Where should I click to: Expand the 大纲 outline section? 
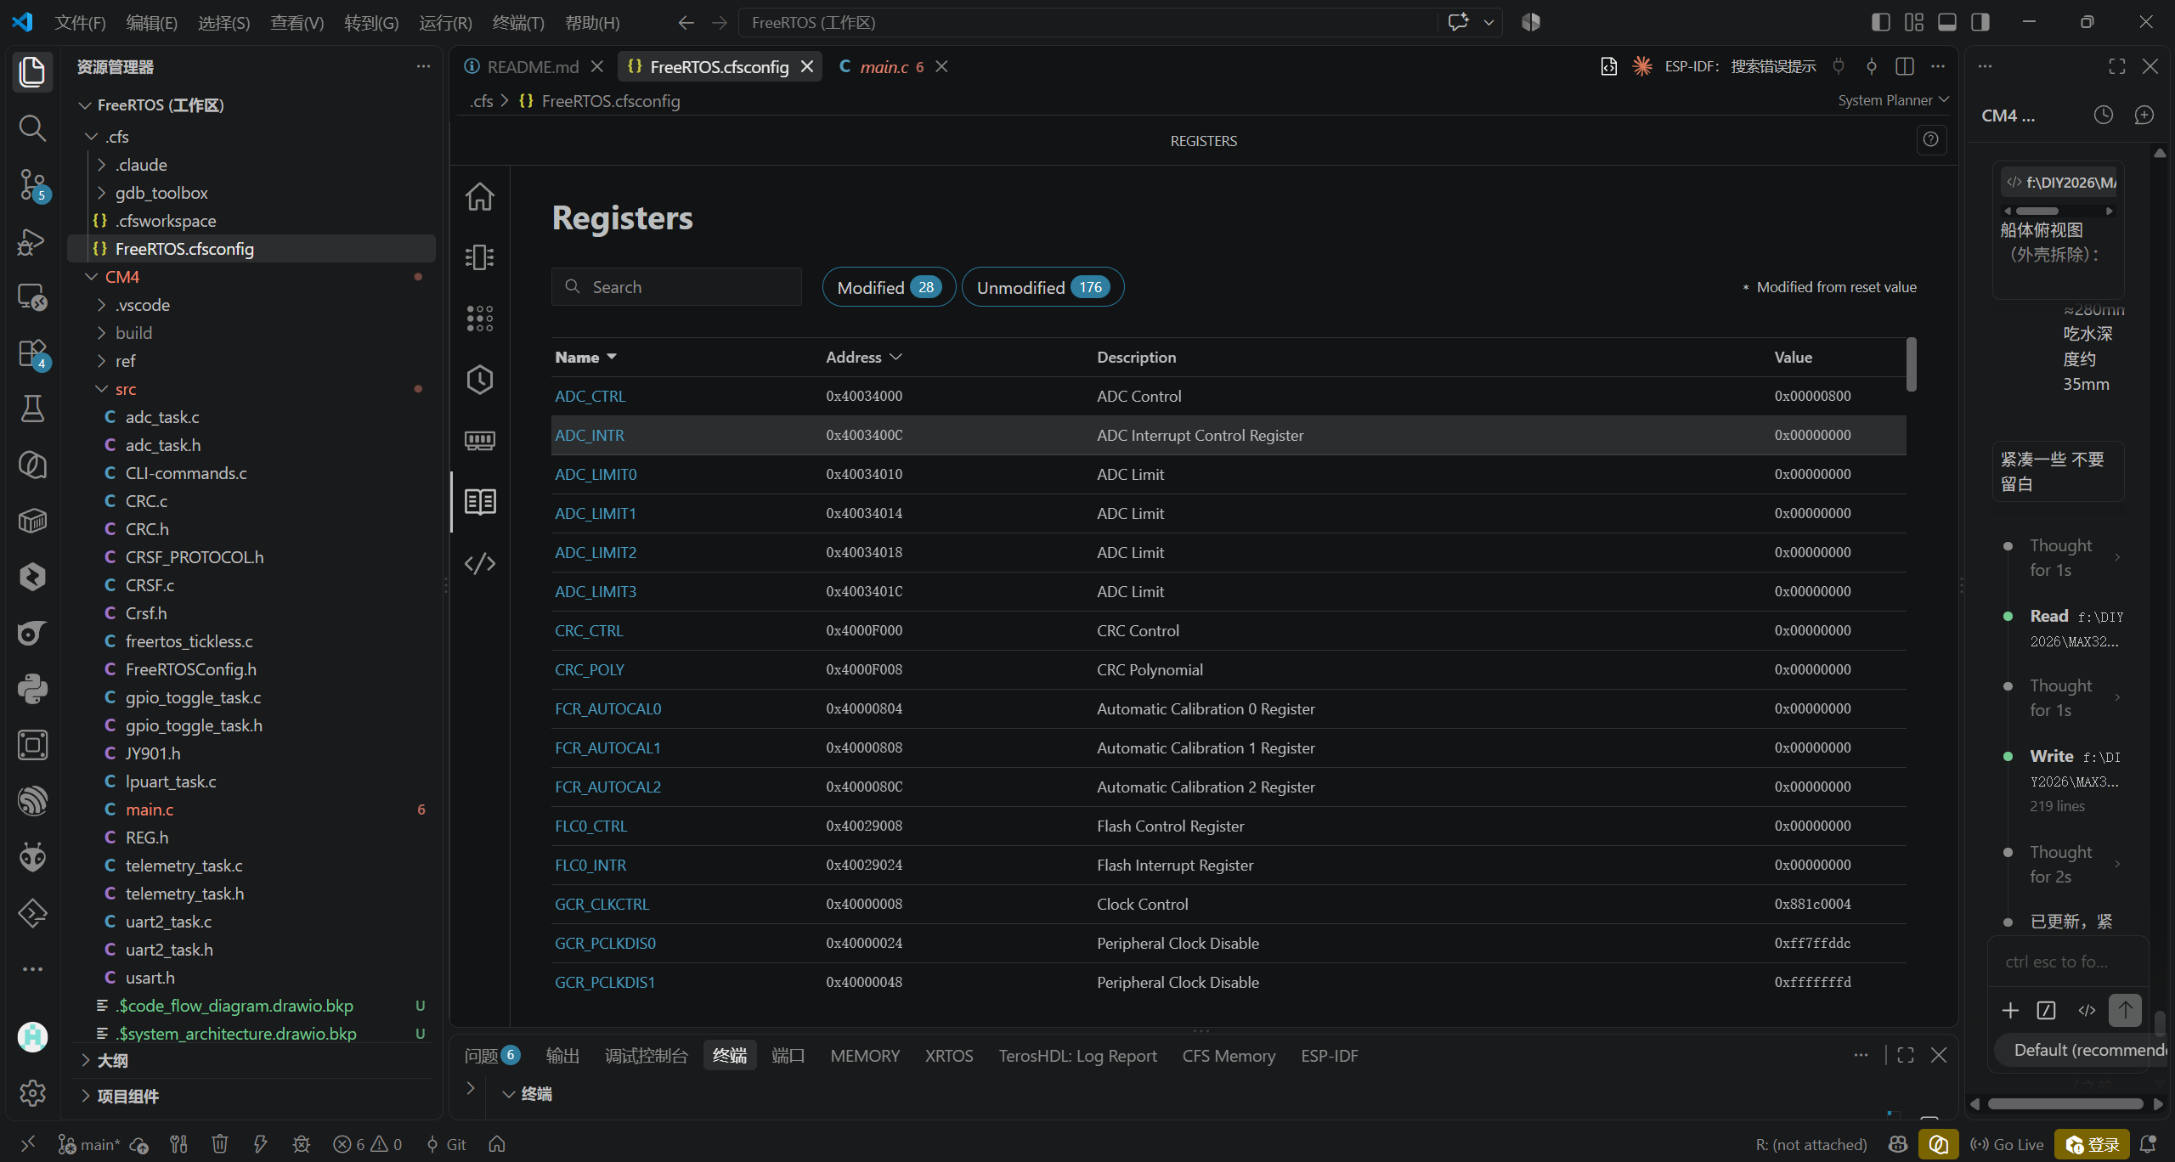(85, 1060)
